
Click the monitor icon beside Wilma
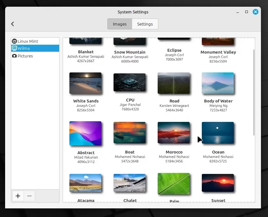tap(14, 48)
